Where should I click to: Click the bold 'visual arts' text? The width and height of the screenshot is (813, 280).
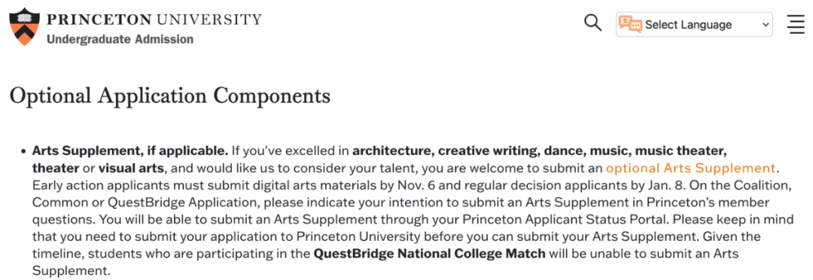[131, 168]
